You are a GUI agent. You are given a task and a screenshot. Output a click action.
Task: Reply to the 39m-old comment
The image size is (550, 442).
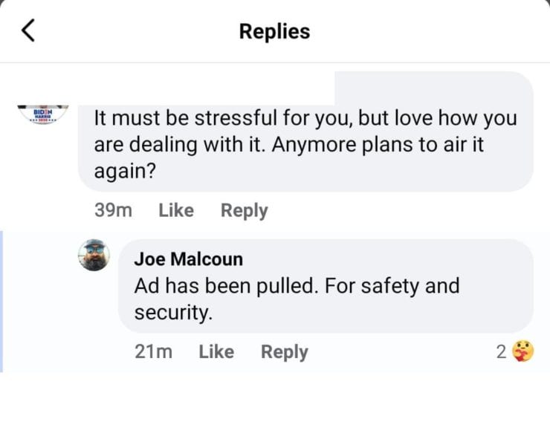click(244, 210)
